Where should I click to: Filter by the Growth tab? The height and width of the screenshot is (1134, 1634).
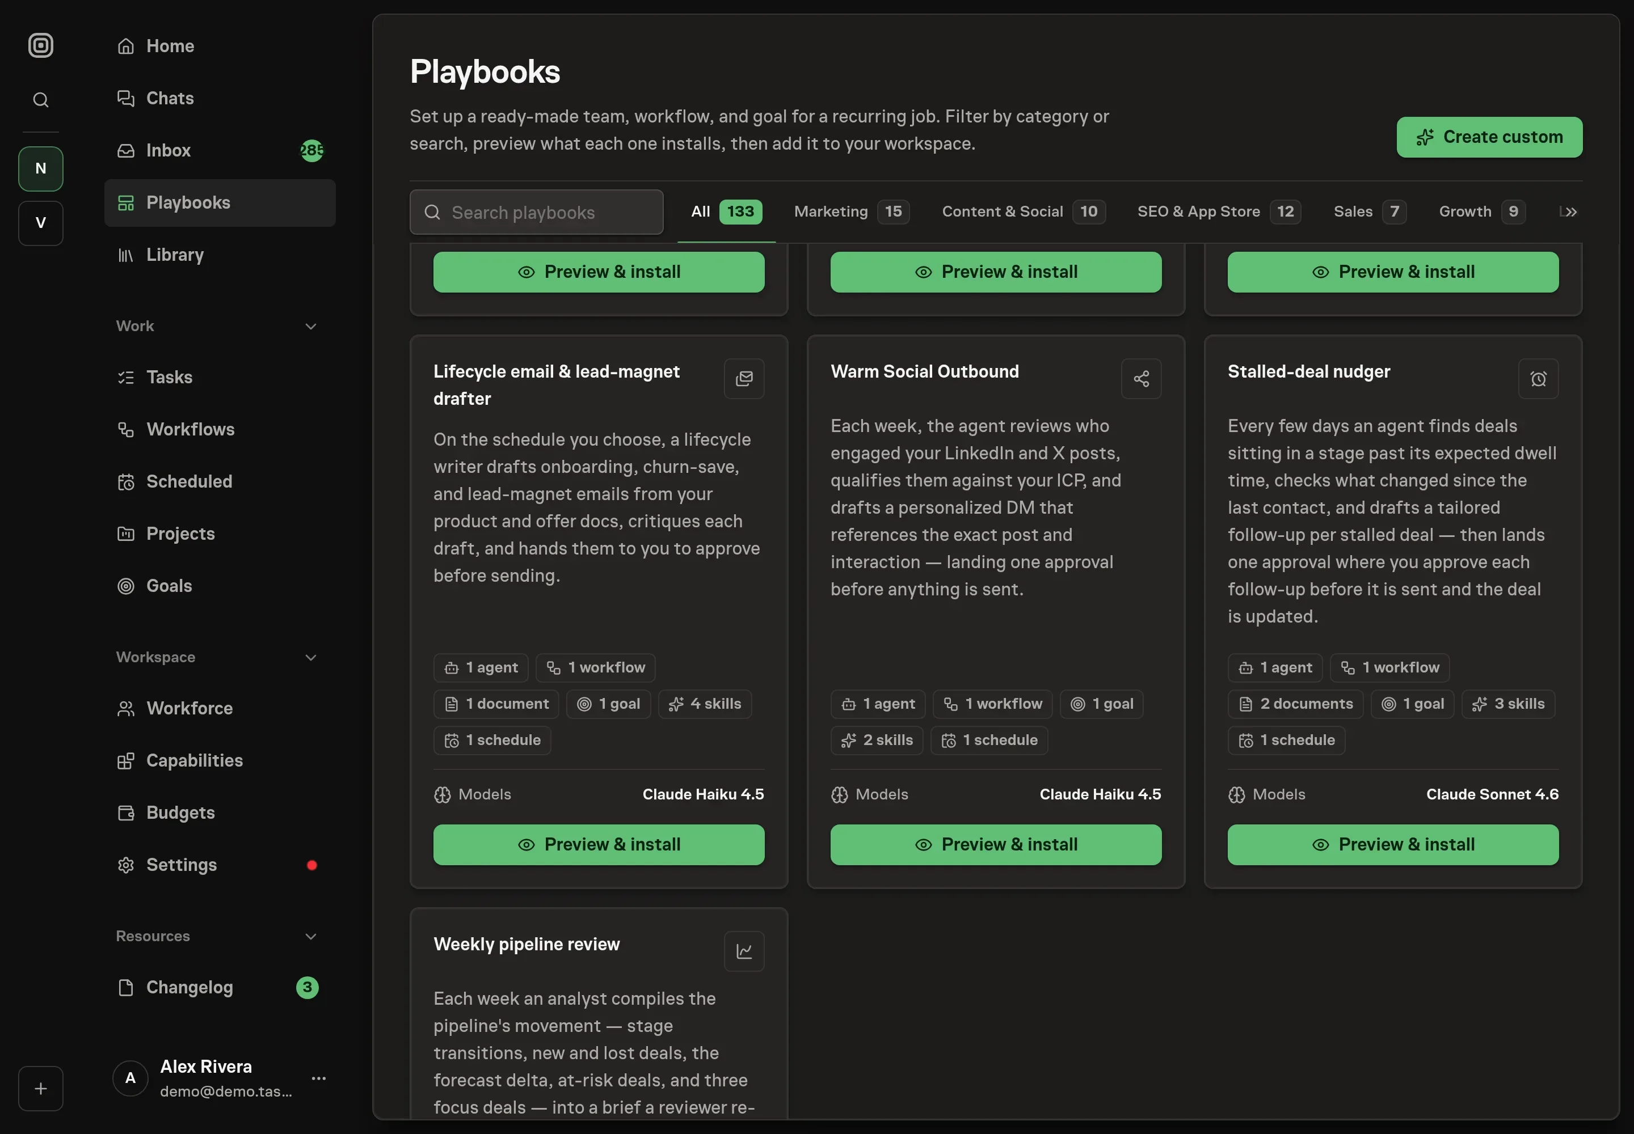pos(1481,211)
